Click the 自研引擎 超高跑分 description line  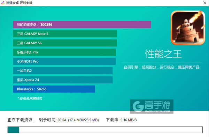pyautogui.click(x=162, y=67)
